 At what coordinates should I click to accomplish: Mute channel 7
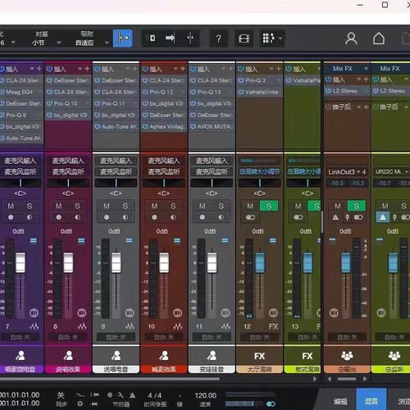click(x=11, y=206)
